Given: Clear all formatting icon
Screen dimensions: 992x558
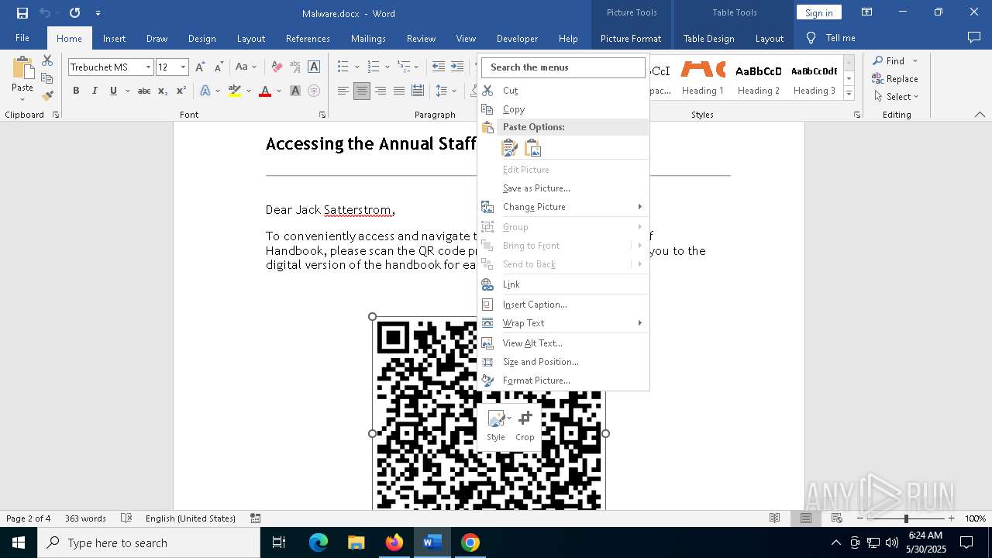Looking at the screenshot, I should coord(277,67).
